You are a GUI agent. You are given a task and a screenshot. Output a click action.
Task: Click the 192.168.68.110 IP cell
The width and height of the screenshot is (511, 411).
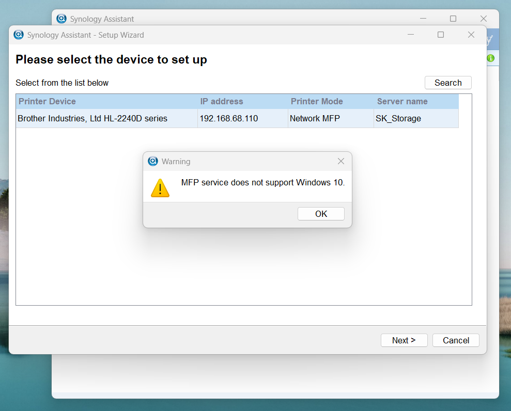click(229, 118)
